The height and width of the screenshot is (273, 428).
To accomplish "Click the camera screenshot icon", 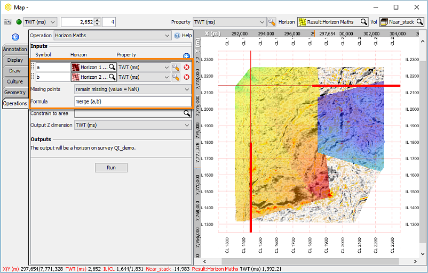I will click(8, 22).
